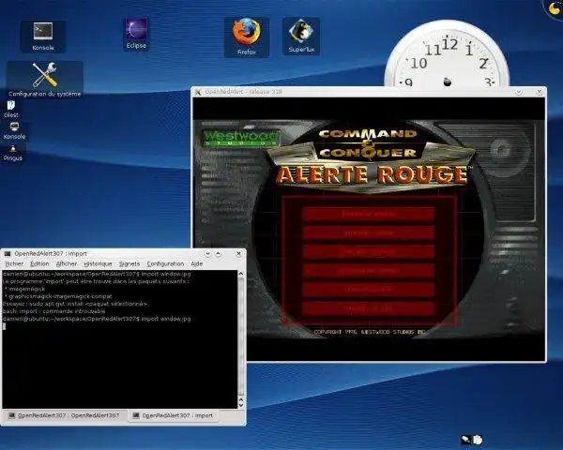The image size is (563, 450).
Task: Click the second red game menu button
Action: point(369,232)
